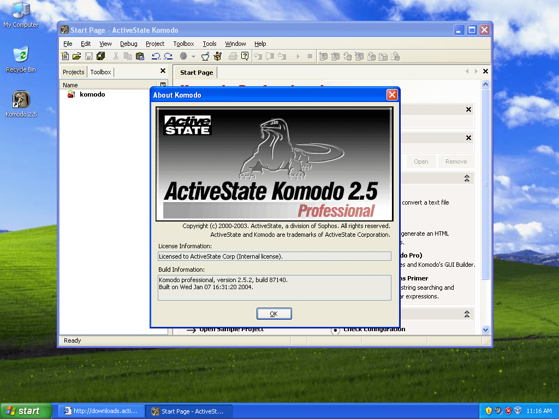
Task: Click the debugger Go play icon
Action: point(298,56)
